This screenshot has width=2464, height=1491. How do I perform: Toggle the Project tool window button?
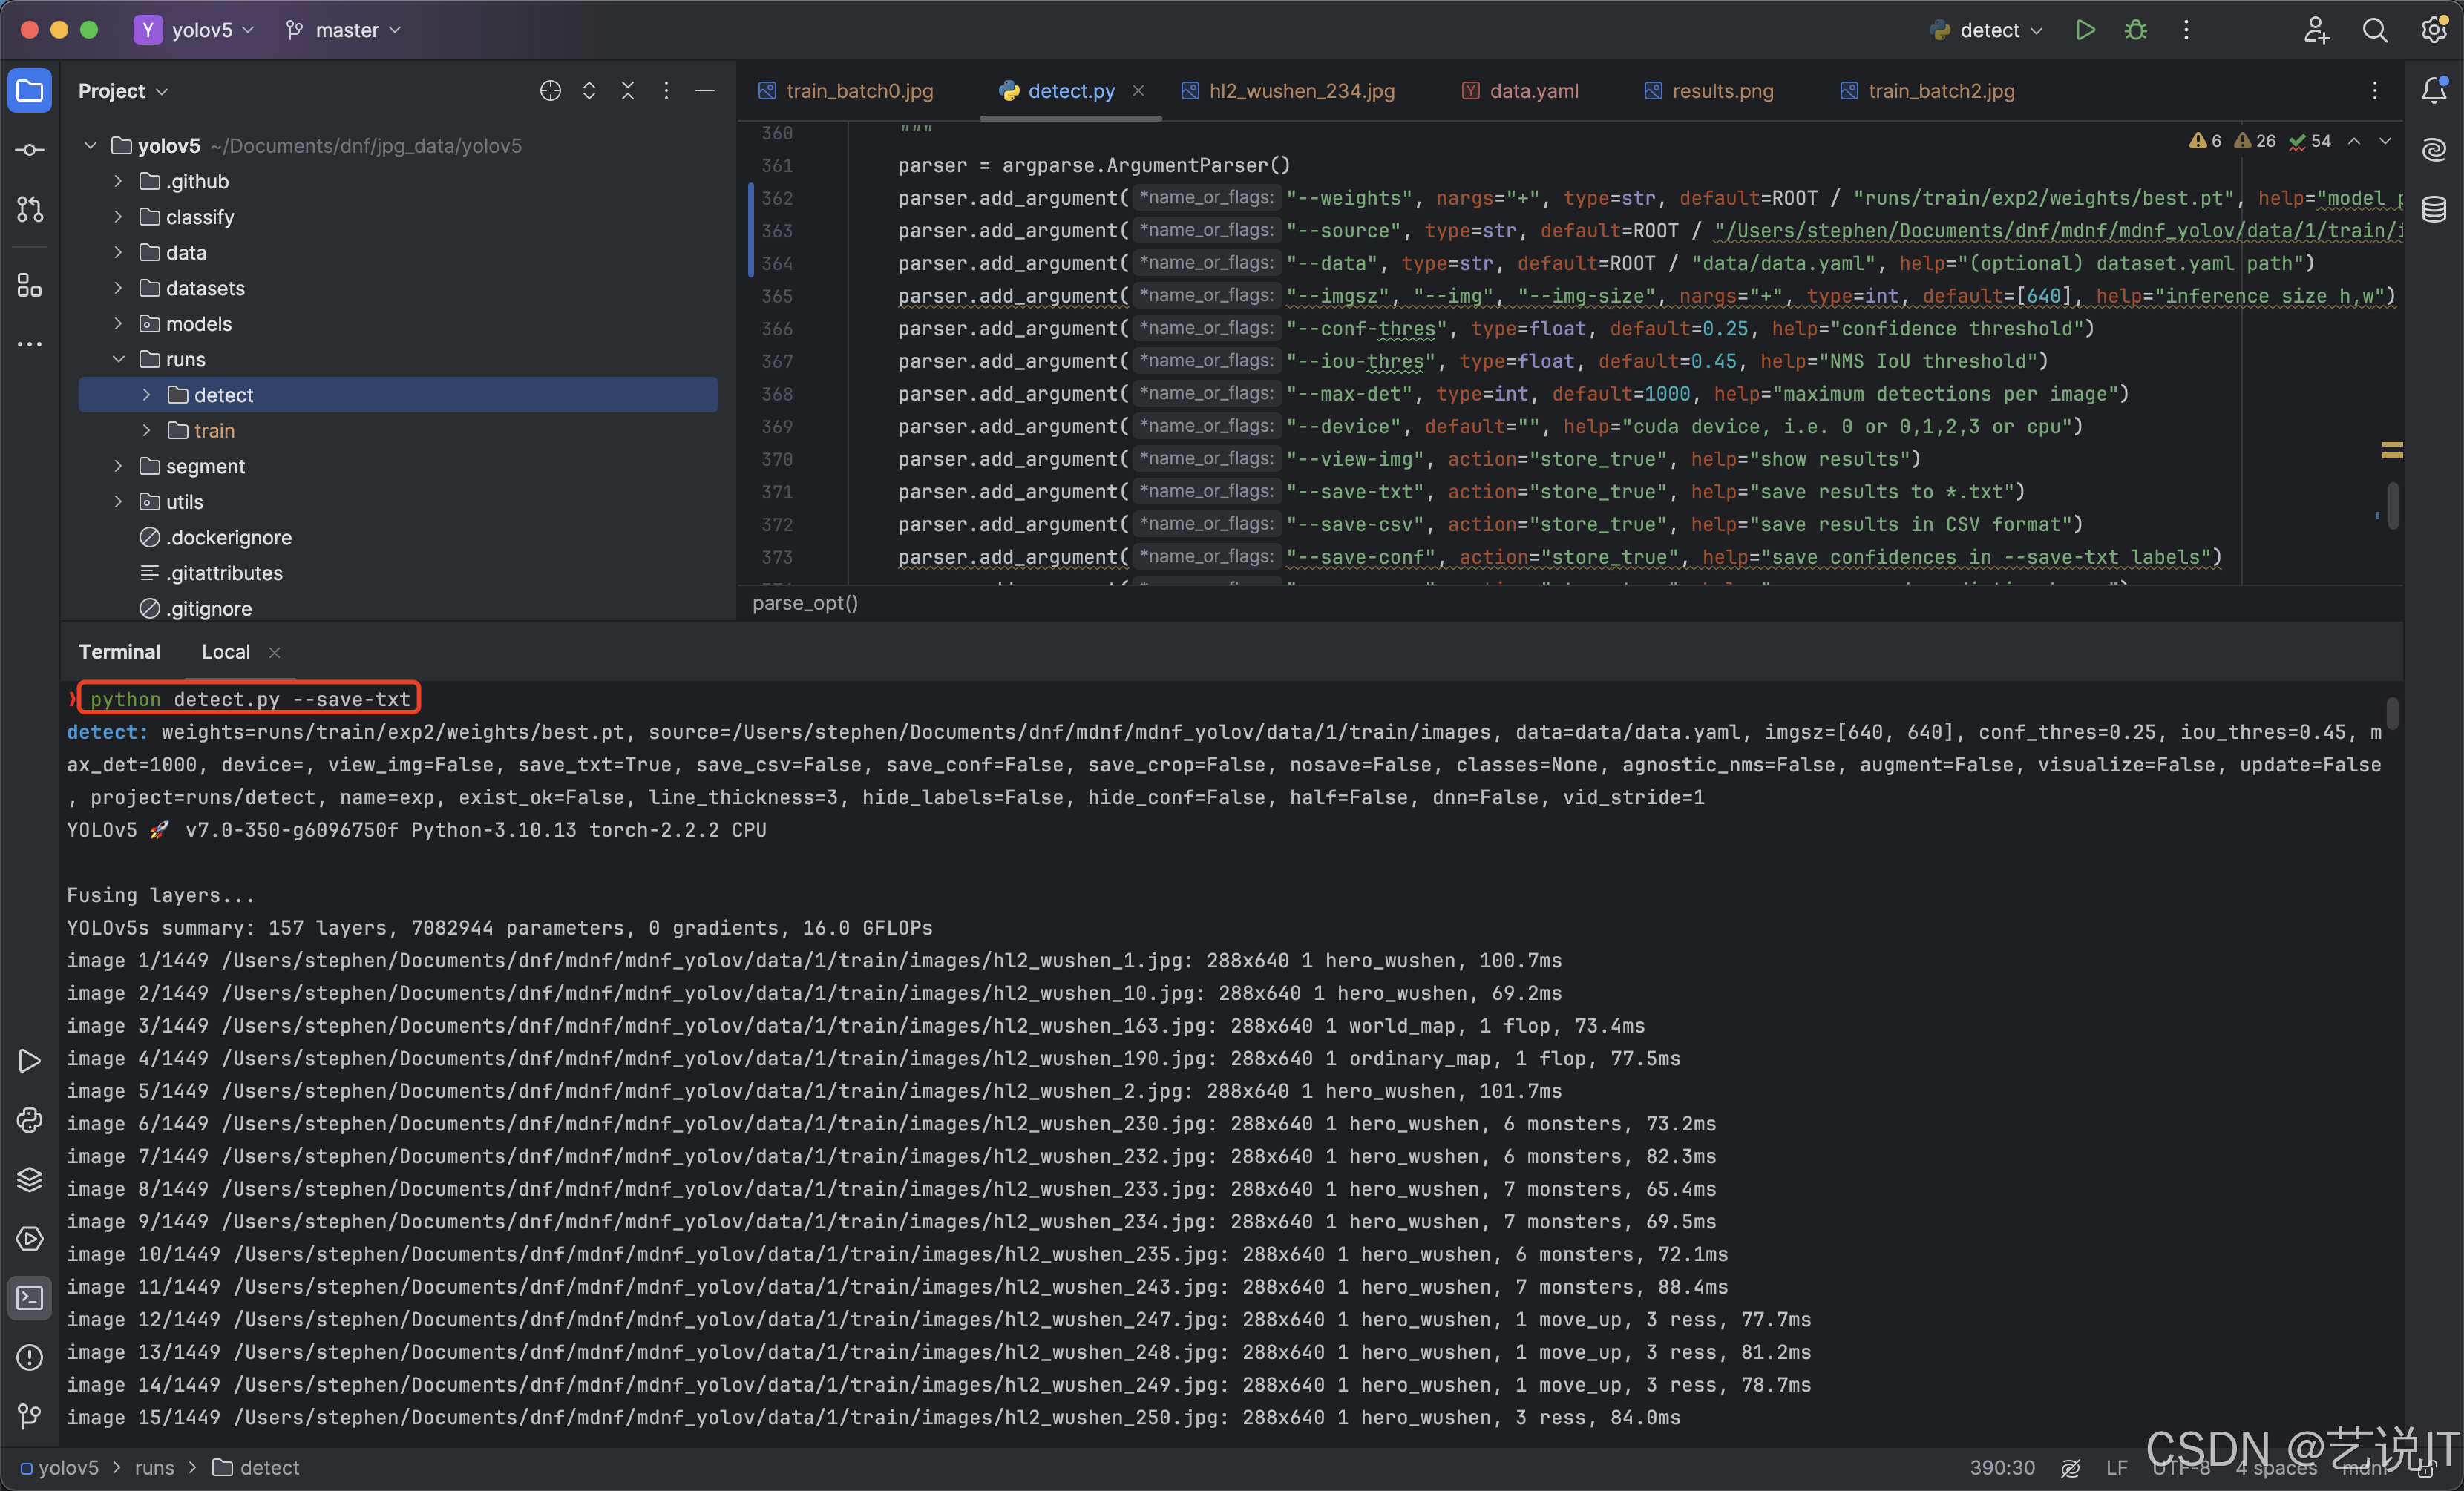(30, 91)
